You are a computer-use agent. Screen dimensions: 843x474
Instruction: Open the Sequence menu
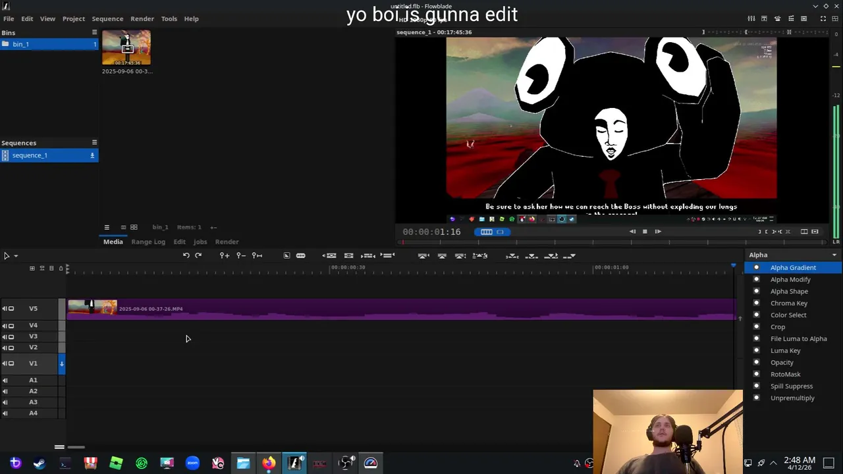tap(107, 18)
